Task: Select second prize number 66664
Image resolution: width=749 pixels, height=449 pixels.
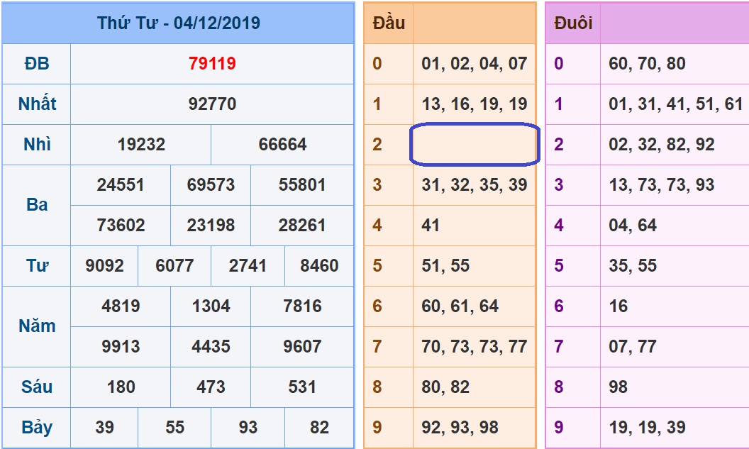Action: pos(282,145)
